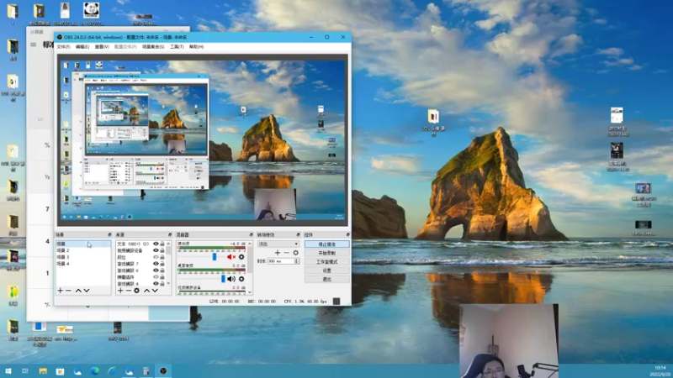
Task: Select the panda face desktop icon
Action: point(91,13)
